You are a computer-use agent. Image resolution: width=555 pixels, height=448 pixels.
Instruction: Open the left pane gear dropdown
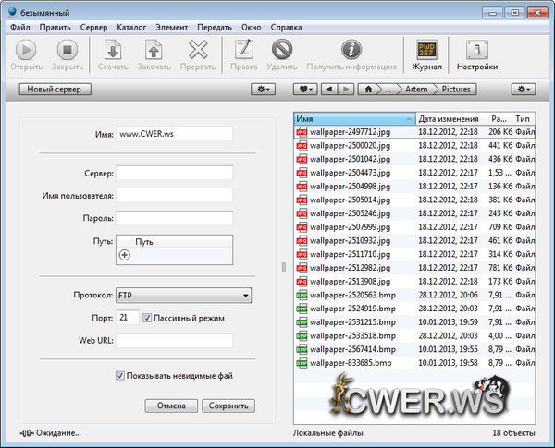263,89
